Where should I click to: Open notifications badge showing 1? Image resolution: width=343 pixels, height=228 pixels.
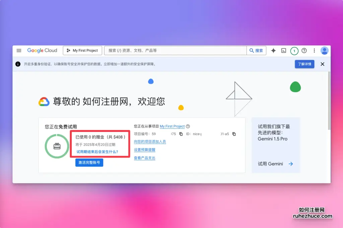click(294, 51)
